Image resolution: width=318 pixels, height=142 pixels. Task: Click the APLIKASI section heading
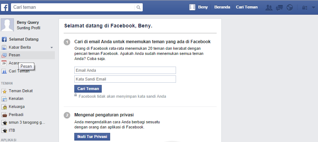coord(8,140)
